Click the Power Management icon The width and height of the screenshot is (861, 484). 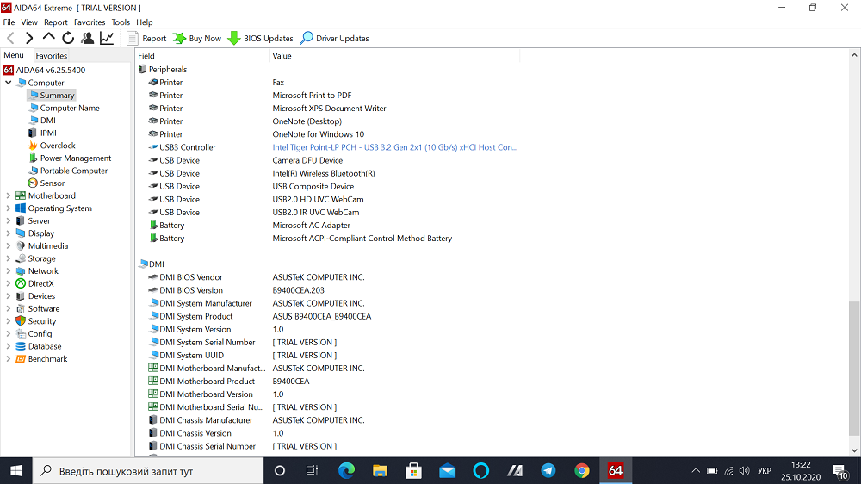(33, 158)
